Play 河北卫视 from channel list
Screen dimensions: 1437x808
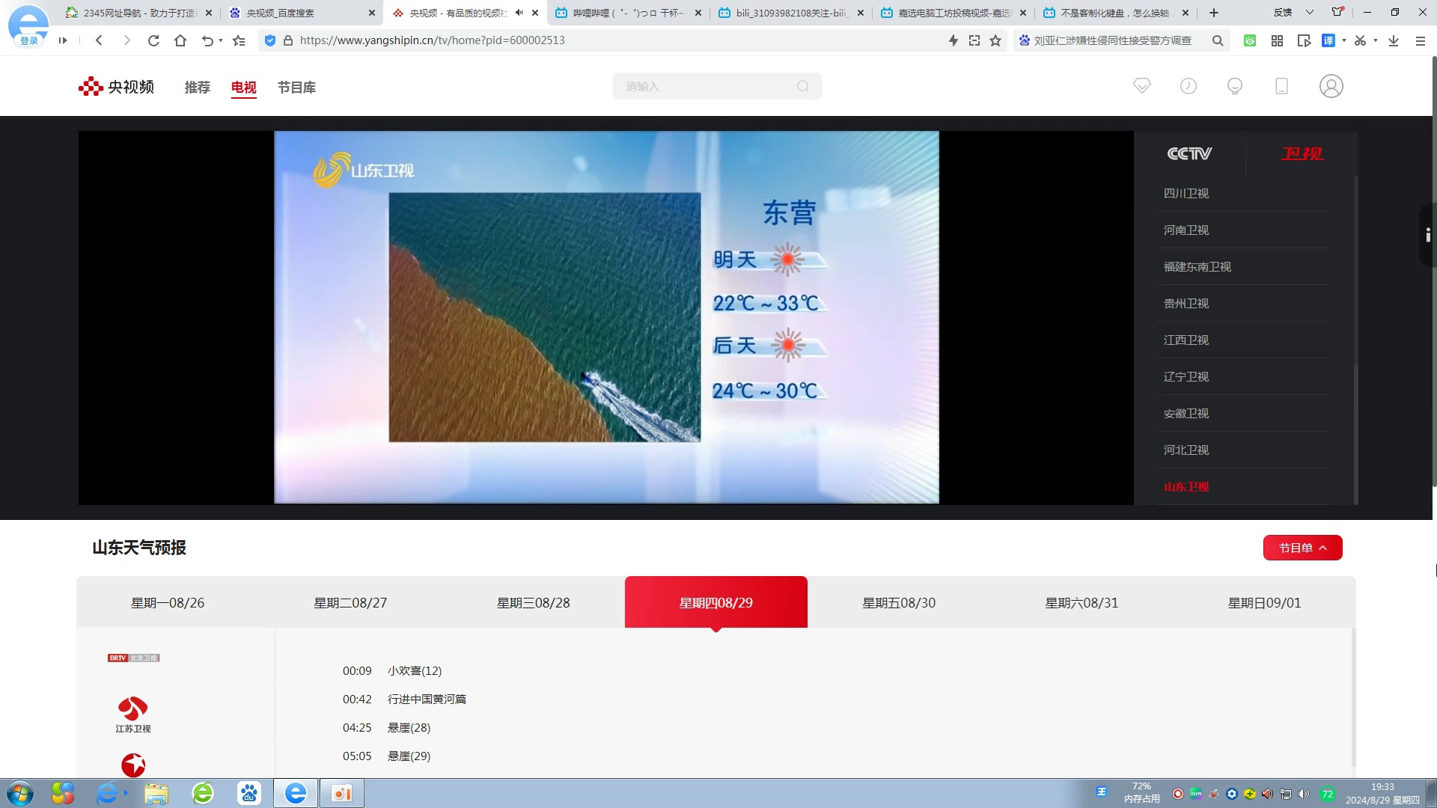click(1186, 450)
